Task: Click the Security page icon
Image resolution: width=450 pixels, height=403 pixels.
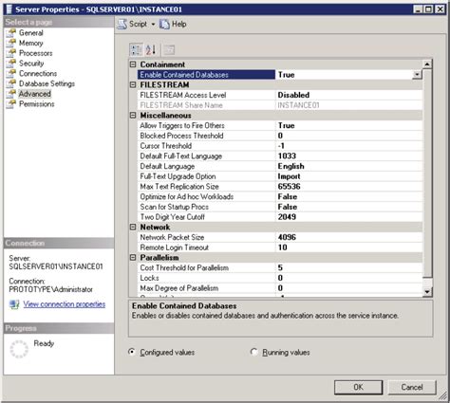Action: click(11, 64)
